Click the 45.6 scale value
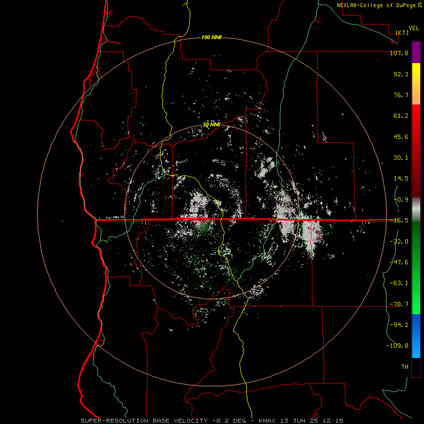 (401, 137)
